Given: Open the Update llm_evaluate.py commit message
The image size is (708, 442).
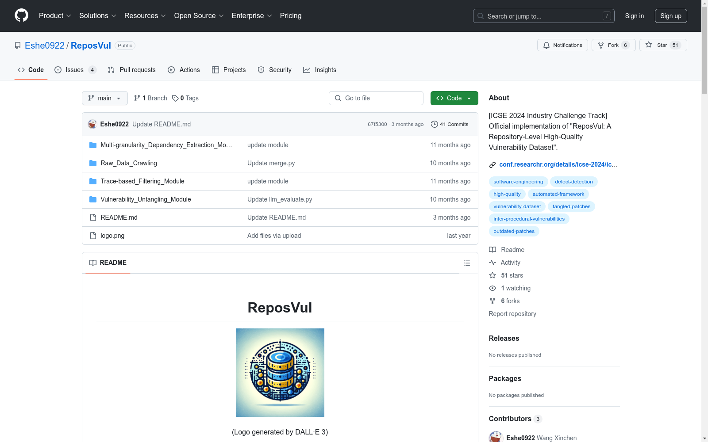Looking at the screenshot, I should [x=280, y=199].
